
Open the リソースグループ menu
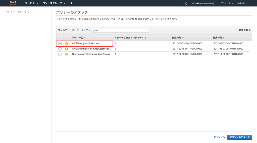pyautogui.click(x=54, y=3)
